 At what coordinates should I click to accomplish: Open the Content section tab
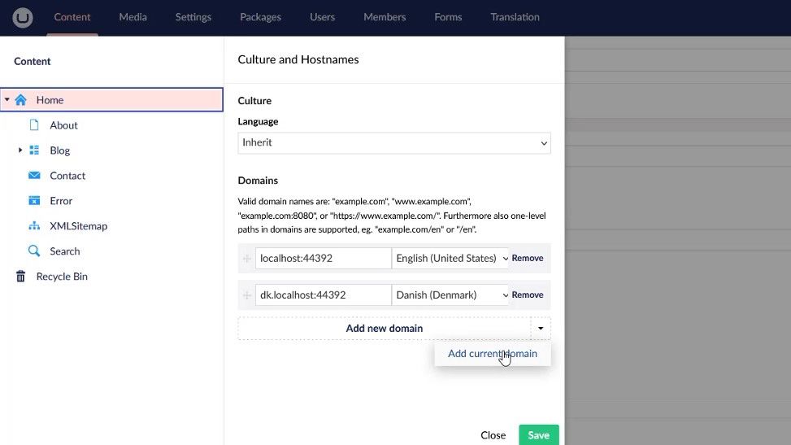coord(72,17)
